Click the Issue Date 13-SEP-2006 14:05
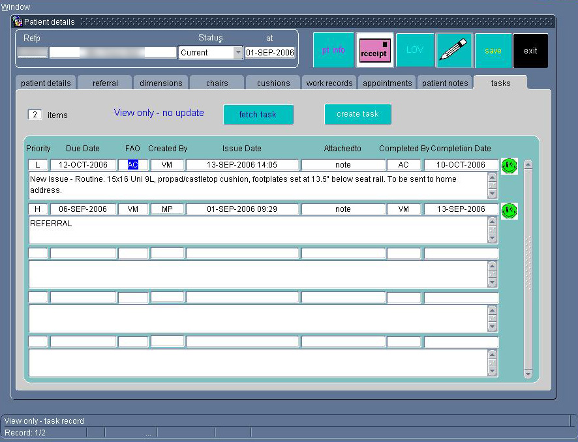The width and height of the screenshot is (578, 442). (242, 165)
